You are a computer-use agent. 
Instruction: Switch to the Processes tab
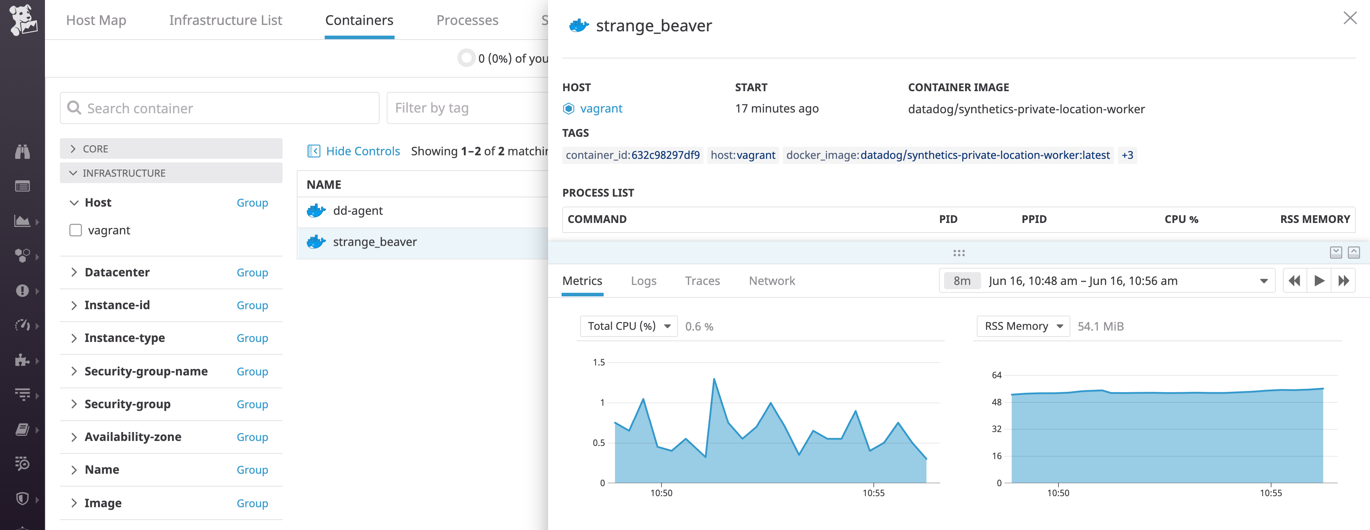click(x=467, y=20)
